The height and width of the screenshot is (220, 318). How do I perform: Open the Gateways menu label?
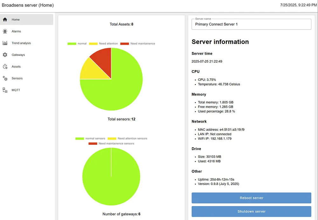point(18,55)
